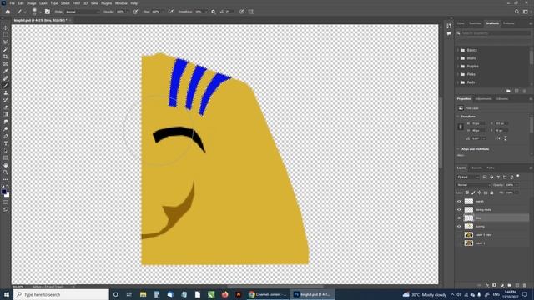534x300 pixels.
Task: Add a layer style with fx icon
Action: click(x=487, y=285)
